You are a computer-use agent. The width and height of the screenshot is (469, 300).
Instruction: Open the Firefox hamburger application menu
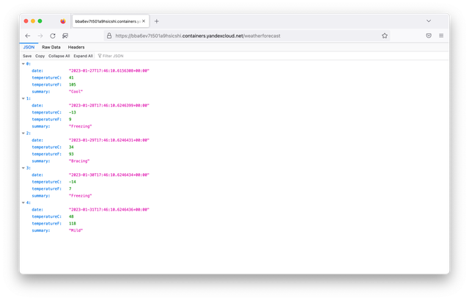(x=441, y=35)
